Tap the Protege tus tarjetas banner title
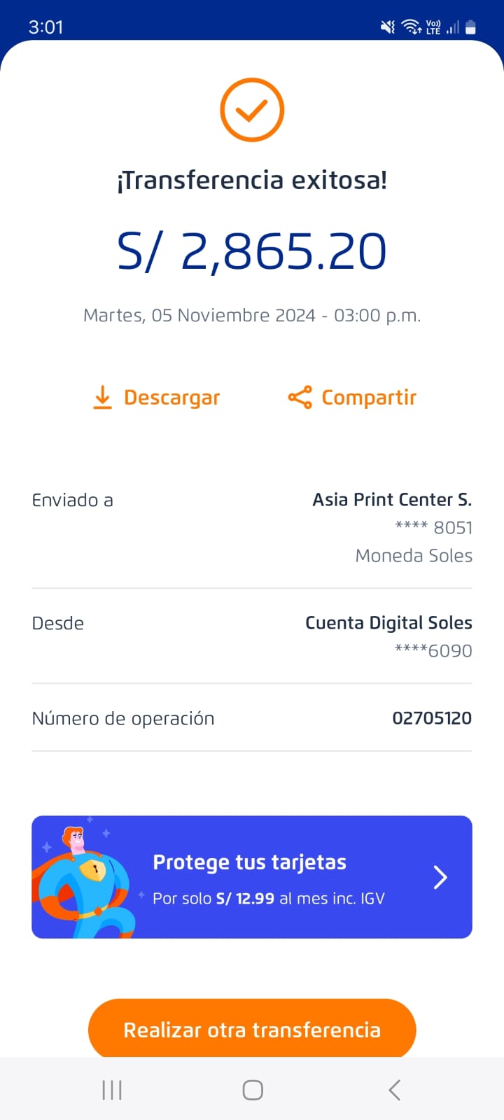504x1120 pixels. pos(249,862)
